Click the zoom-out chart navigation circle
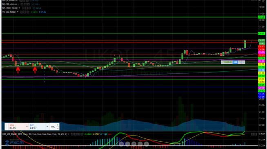 pyautogui.click(x=127, y=144)
